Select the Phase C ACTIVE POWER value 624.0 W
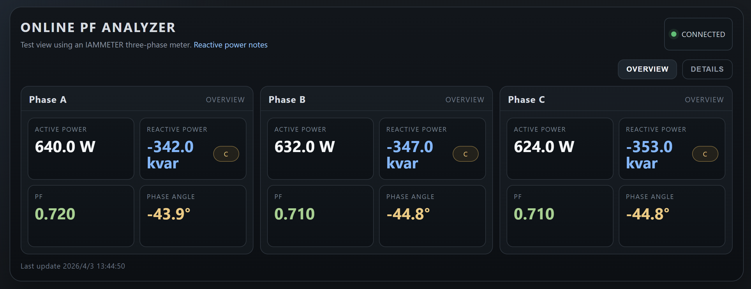Image resolution: width=751 pixels, height=289 pixels. tap(544, 147)
